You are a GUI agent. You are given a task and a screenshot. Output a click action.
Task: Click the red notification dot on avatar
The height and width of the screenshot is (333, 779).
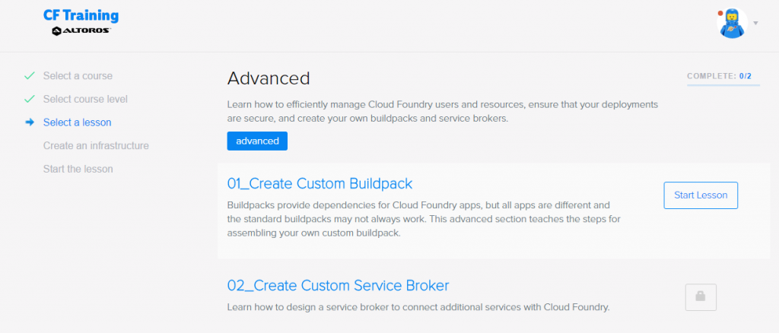tap(720, 13)
